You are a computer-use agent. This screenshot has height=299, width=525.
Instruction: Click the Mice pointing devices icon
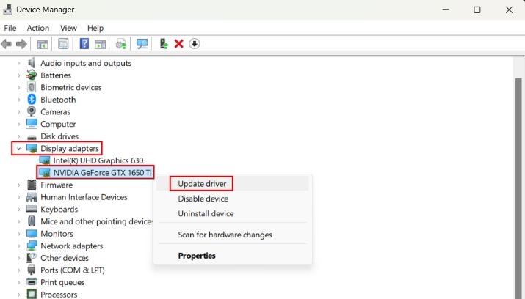pos(32,221)
